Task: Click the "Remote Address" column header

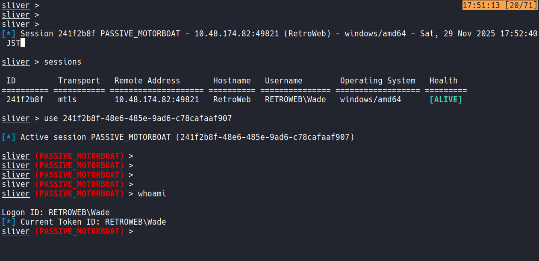Action: point(147,81)
